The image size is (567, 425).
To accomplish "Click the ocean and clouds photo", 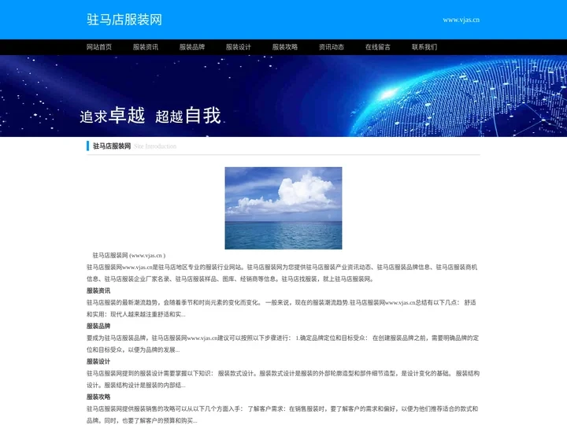I will click(x=283, y=208).
